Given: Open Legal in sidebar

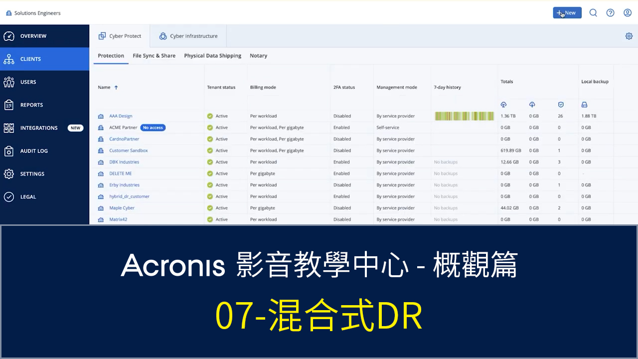Looking at the screenshot, I should (x=44, y=196).
